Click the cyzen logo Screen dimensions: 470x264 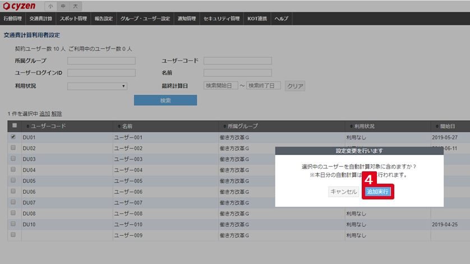click(19, 6)
